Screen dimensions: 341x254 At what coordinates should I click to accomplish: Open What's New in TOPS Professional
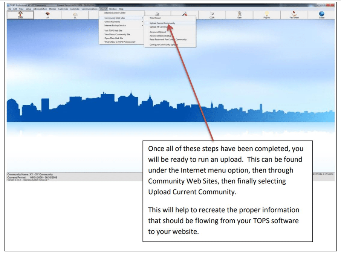pos(122,42)
